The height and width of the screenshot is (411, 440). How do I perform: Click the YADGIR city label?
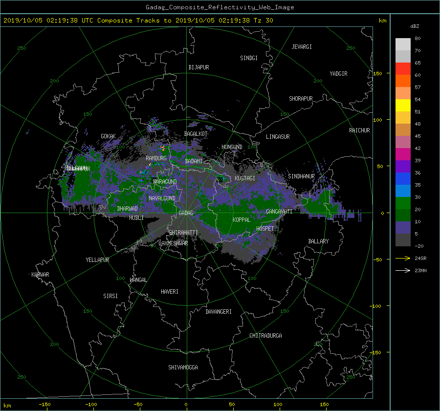pos(338,74)
